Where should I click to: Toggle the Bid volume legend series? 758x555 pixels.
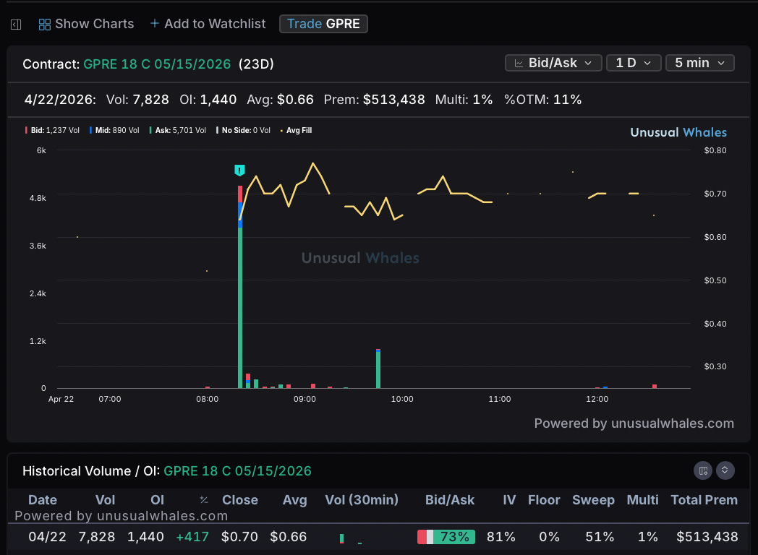[52, 130]
